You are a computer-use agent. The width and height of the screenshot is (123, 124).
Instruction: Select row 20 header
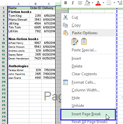(x=4, y=82)
